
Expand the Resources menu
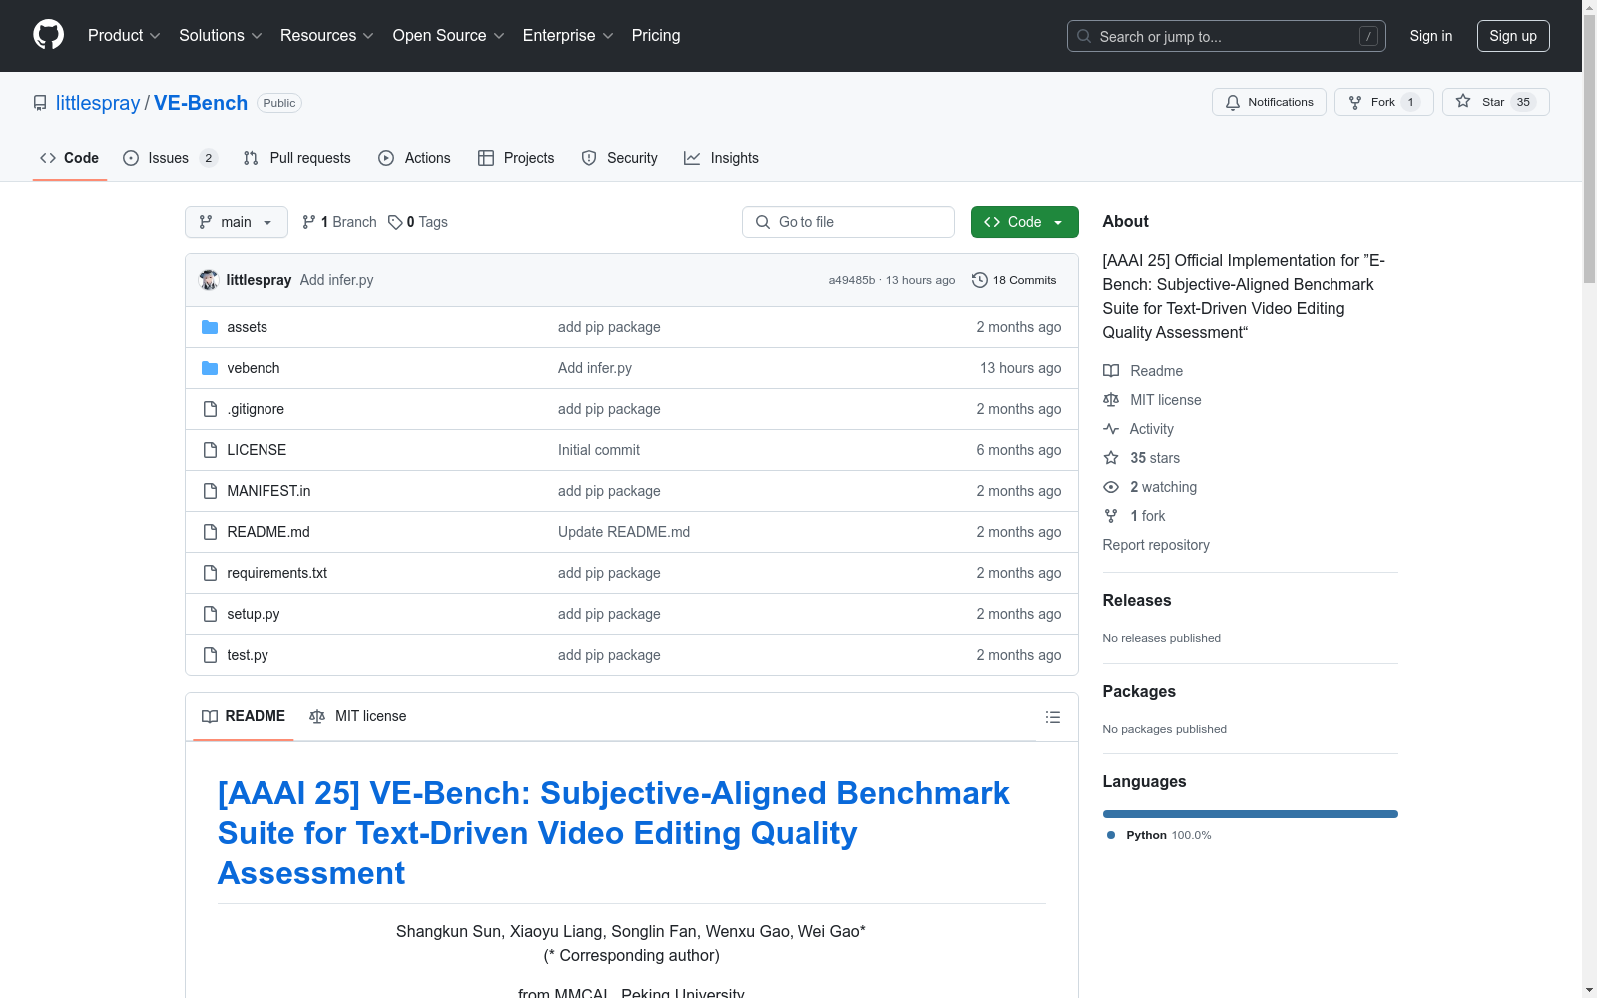pos(327,36)
